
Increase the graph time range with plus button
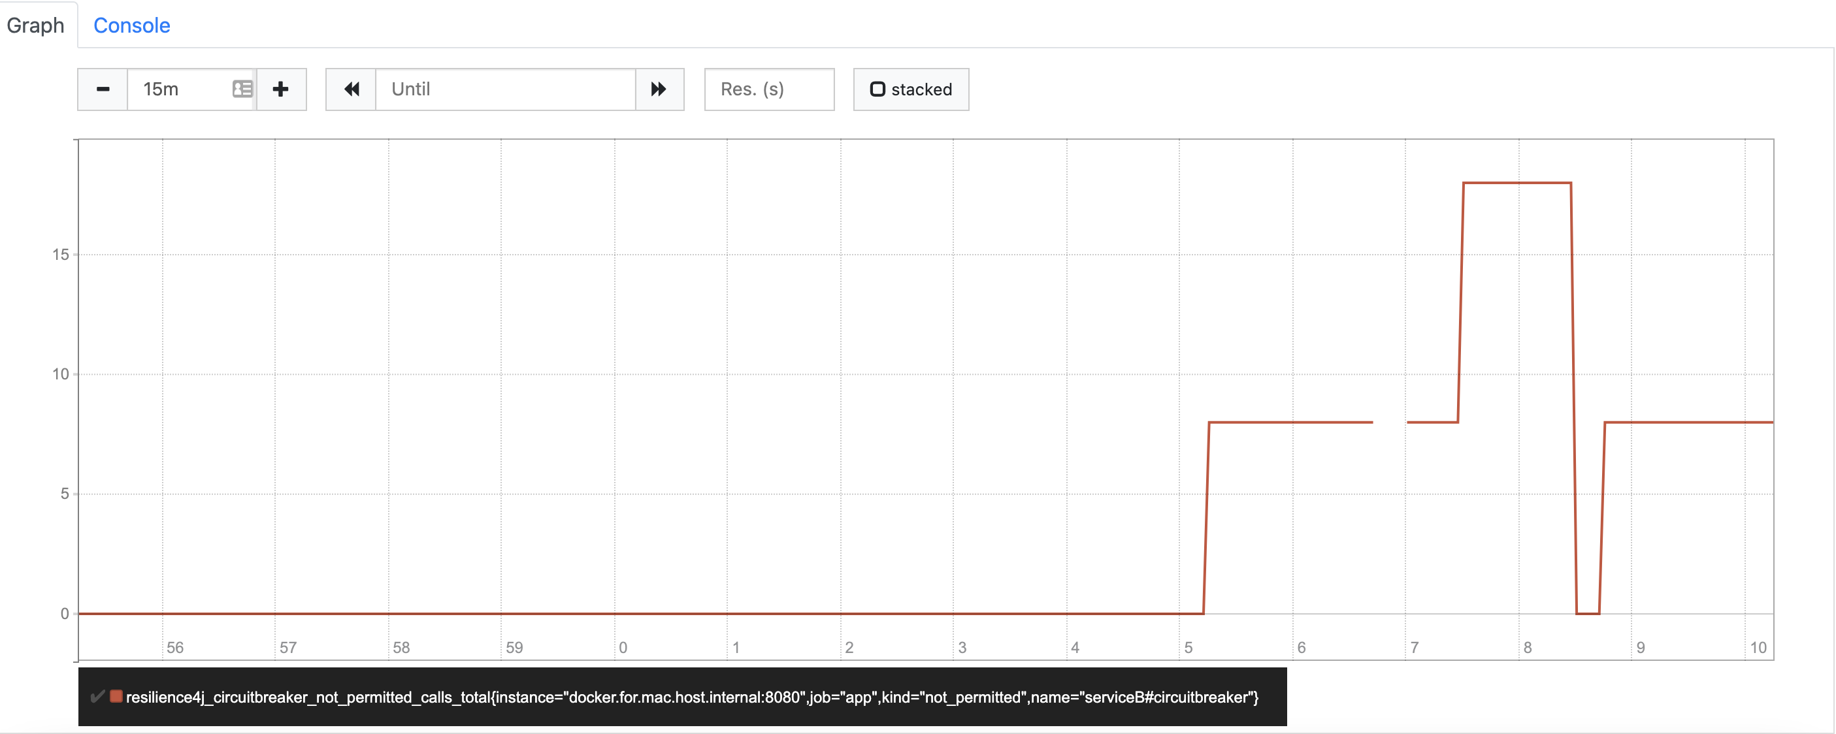[281, 89]
